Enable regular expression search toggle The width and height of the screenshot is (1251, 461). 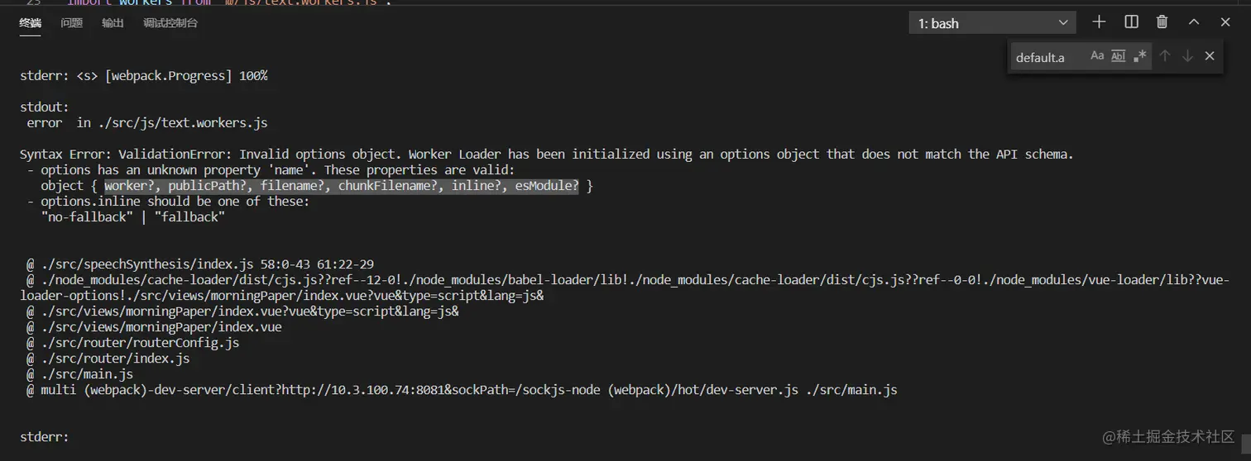point(1139,56)
